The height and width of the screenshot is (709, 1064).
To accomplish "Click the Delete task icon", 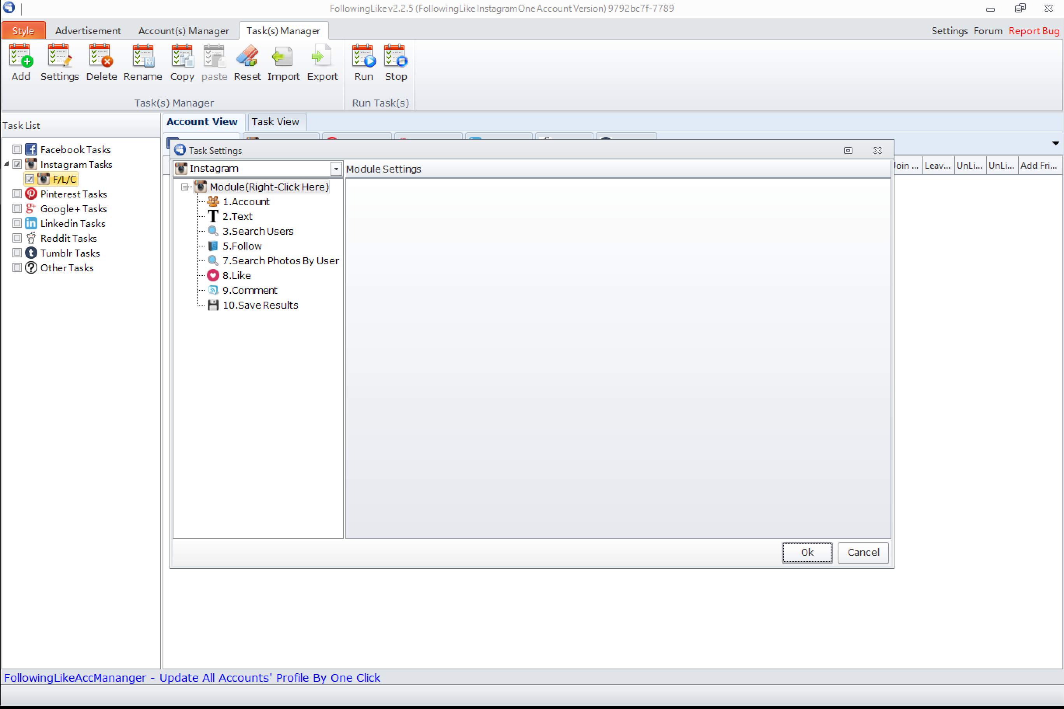I will click(x=101, y=56).
